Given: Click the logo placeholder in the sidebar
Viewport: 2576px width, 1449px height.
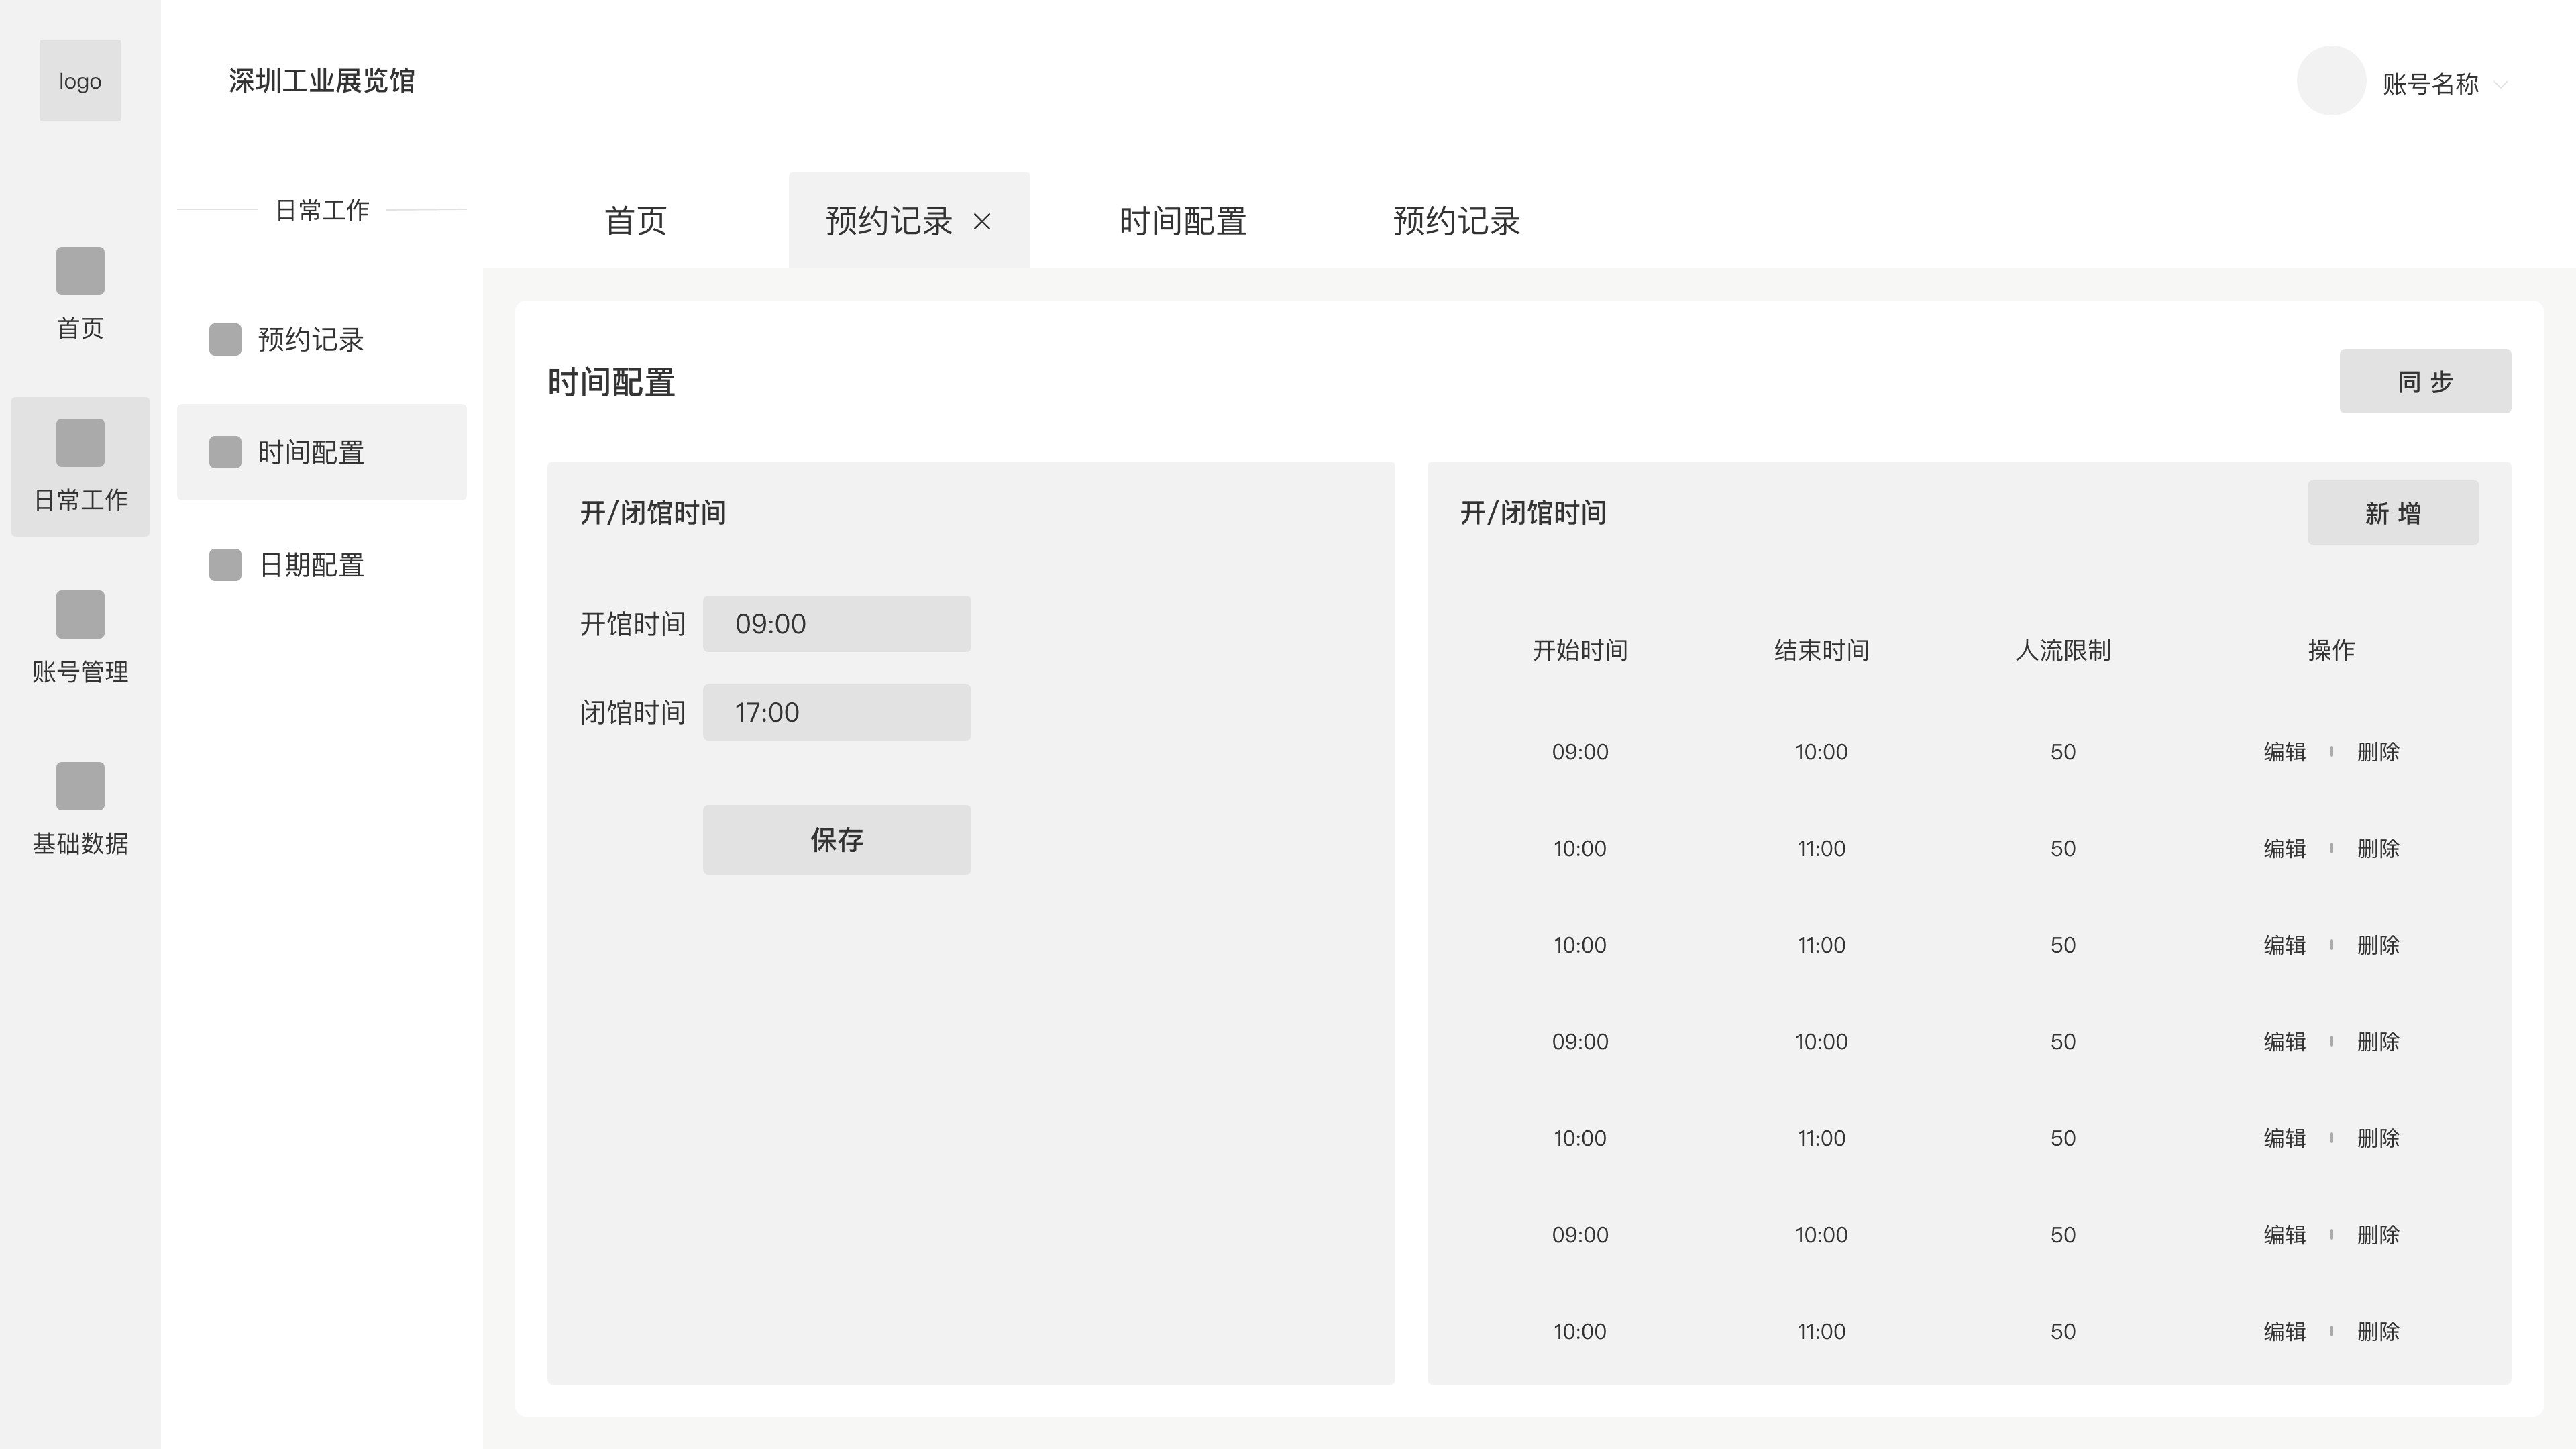Looking at the screenshot, I should [x=80, y=80].
